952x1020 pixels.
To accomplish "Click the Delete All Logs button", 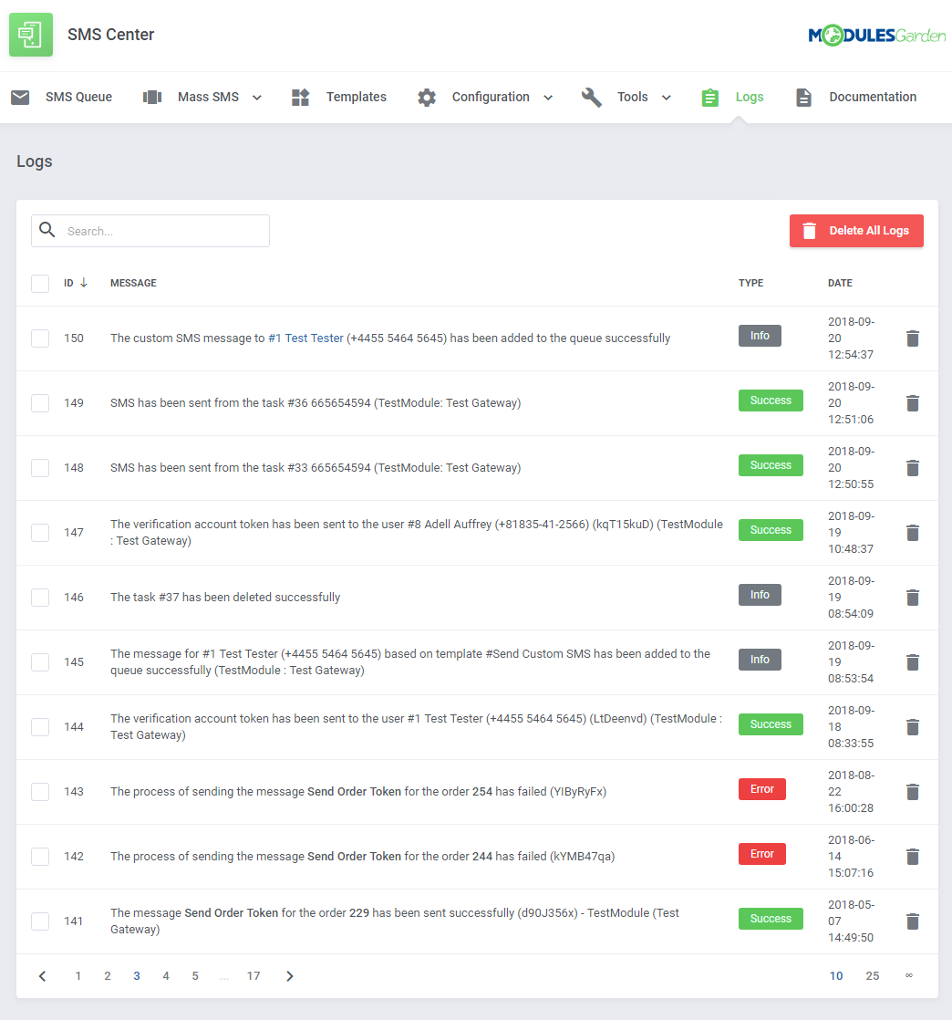I will pyautogui.click(x=856, y=231).
